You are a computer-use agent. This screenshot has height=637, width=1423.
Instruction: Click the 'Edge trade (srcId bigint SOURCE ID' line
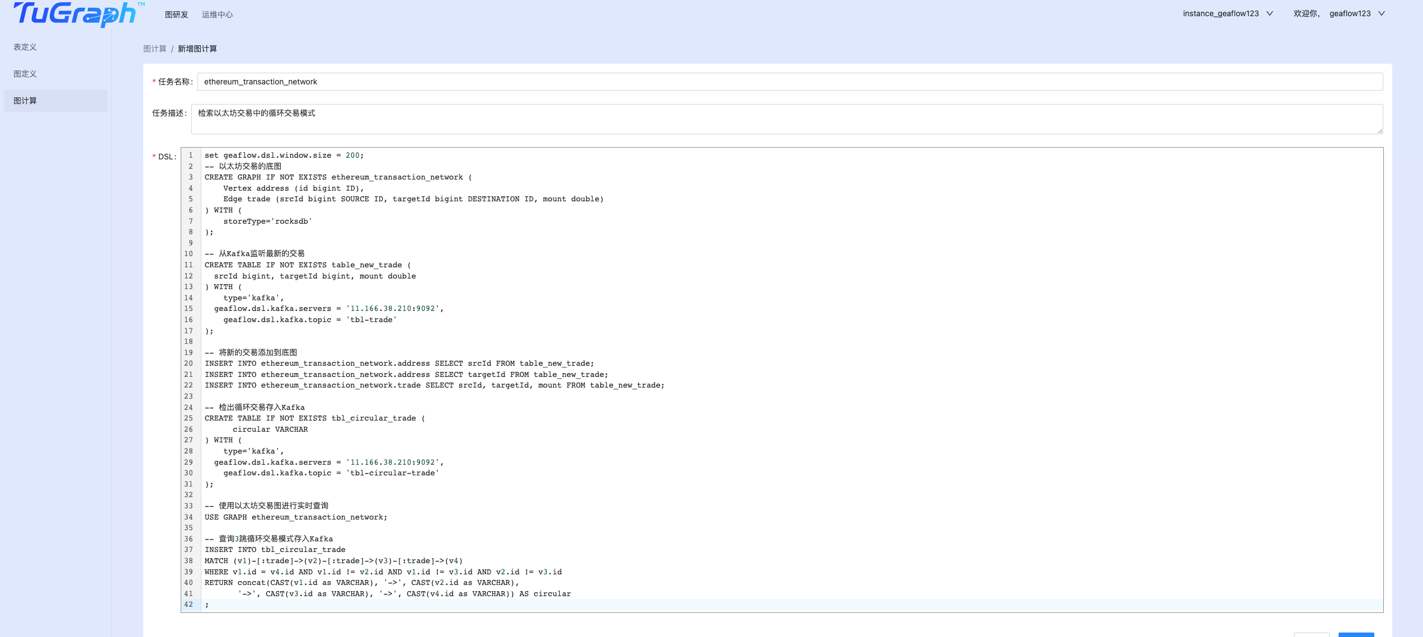[x=413, y=199]
